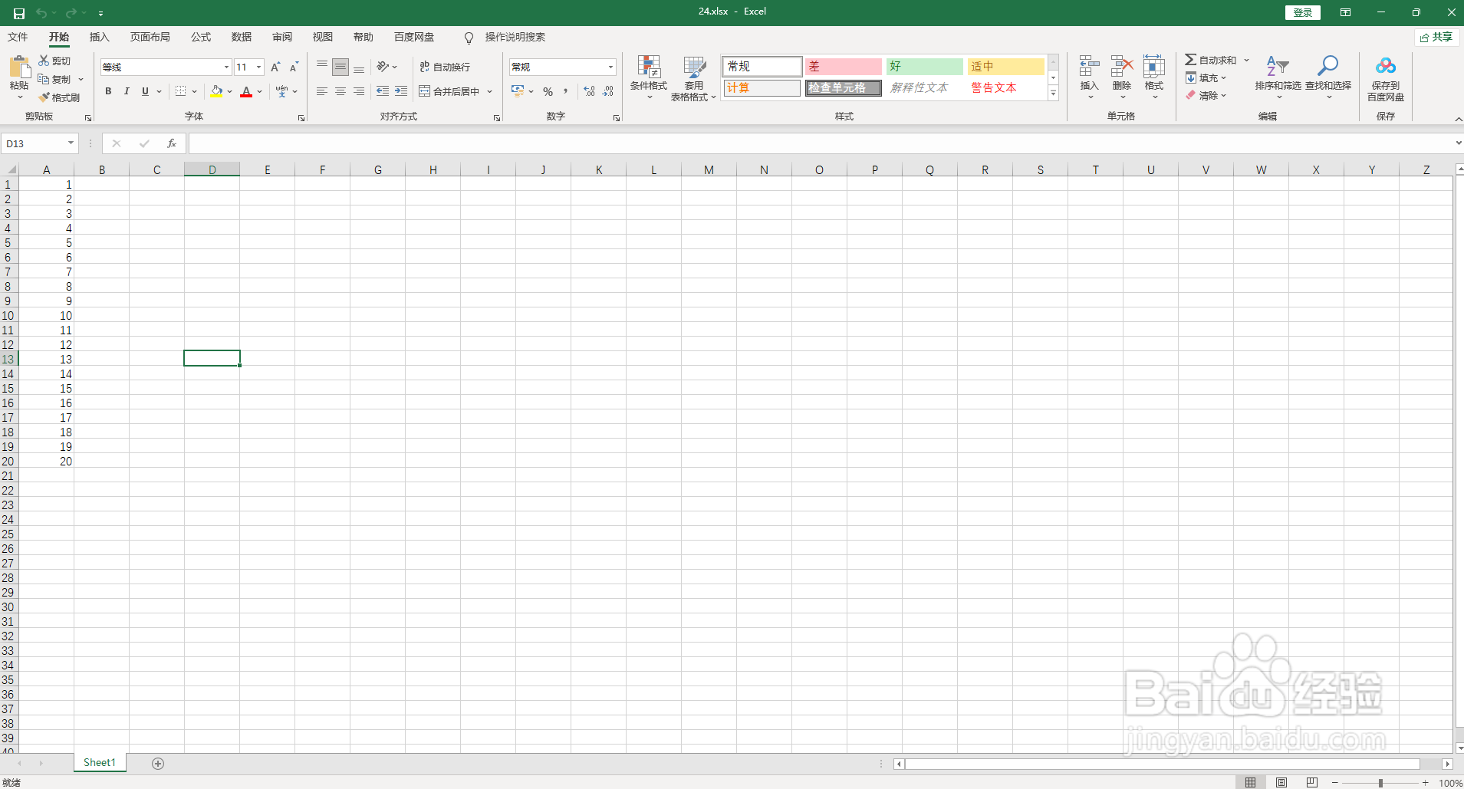
Task: Add a new sheet with plus icon
Action: [158, 763]
